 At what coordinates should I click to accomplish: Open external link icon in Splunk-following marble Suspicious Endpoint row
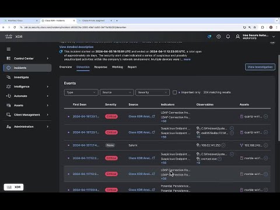[x=153, y=158]
